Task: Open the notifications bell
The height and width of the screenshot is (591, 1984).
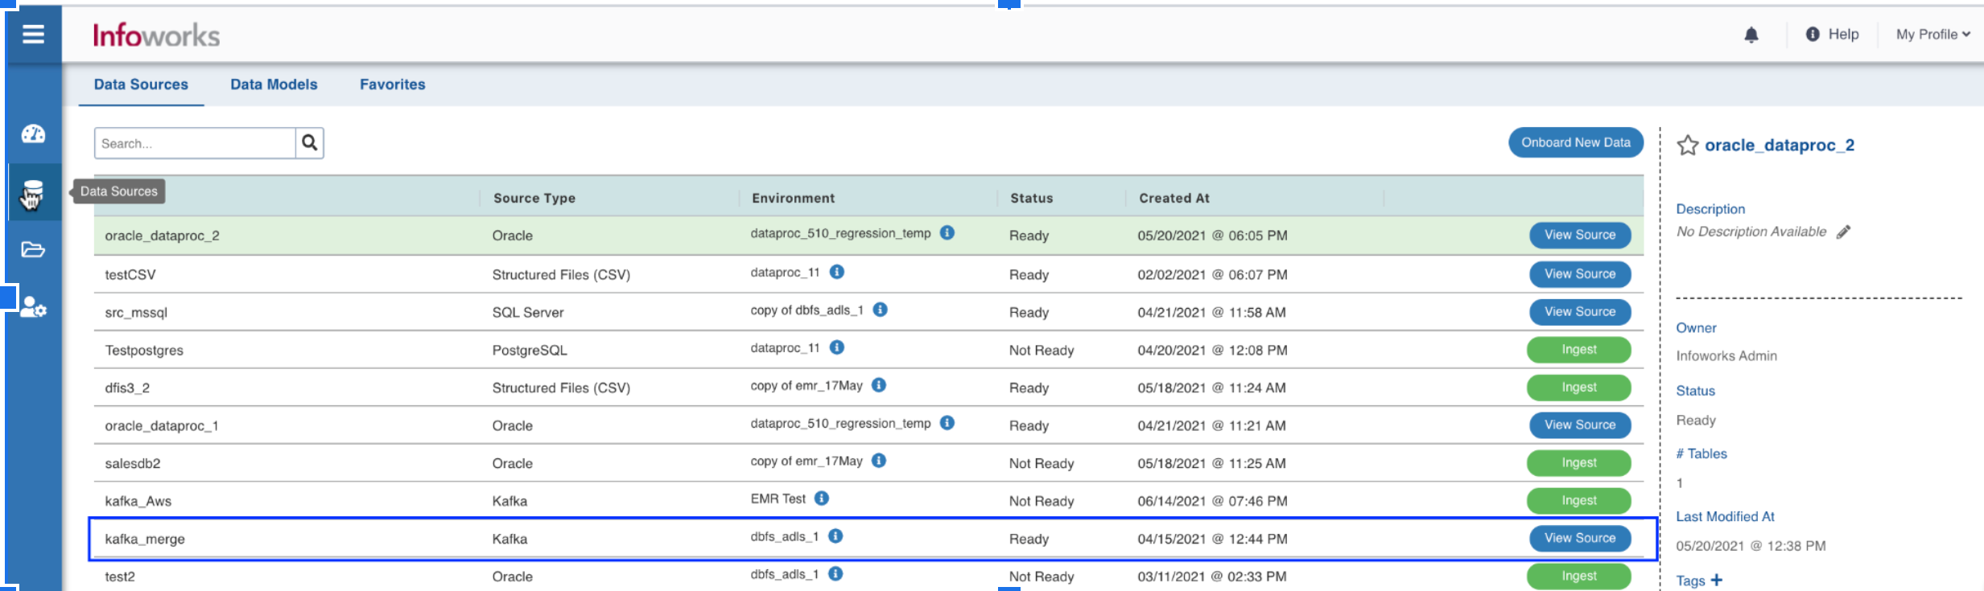Action: click(x=1751, y=35)
